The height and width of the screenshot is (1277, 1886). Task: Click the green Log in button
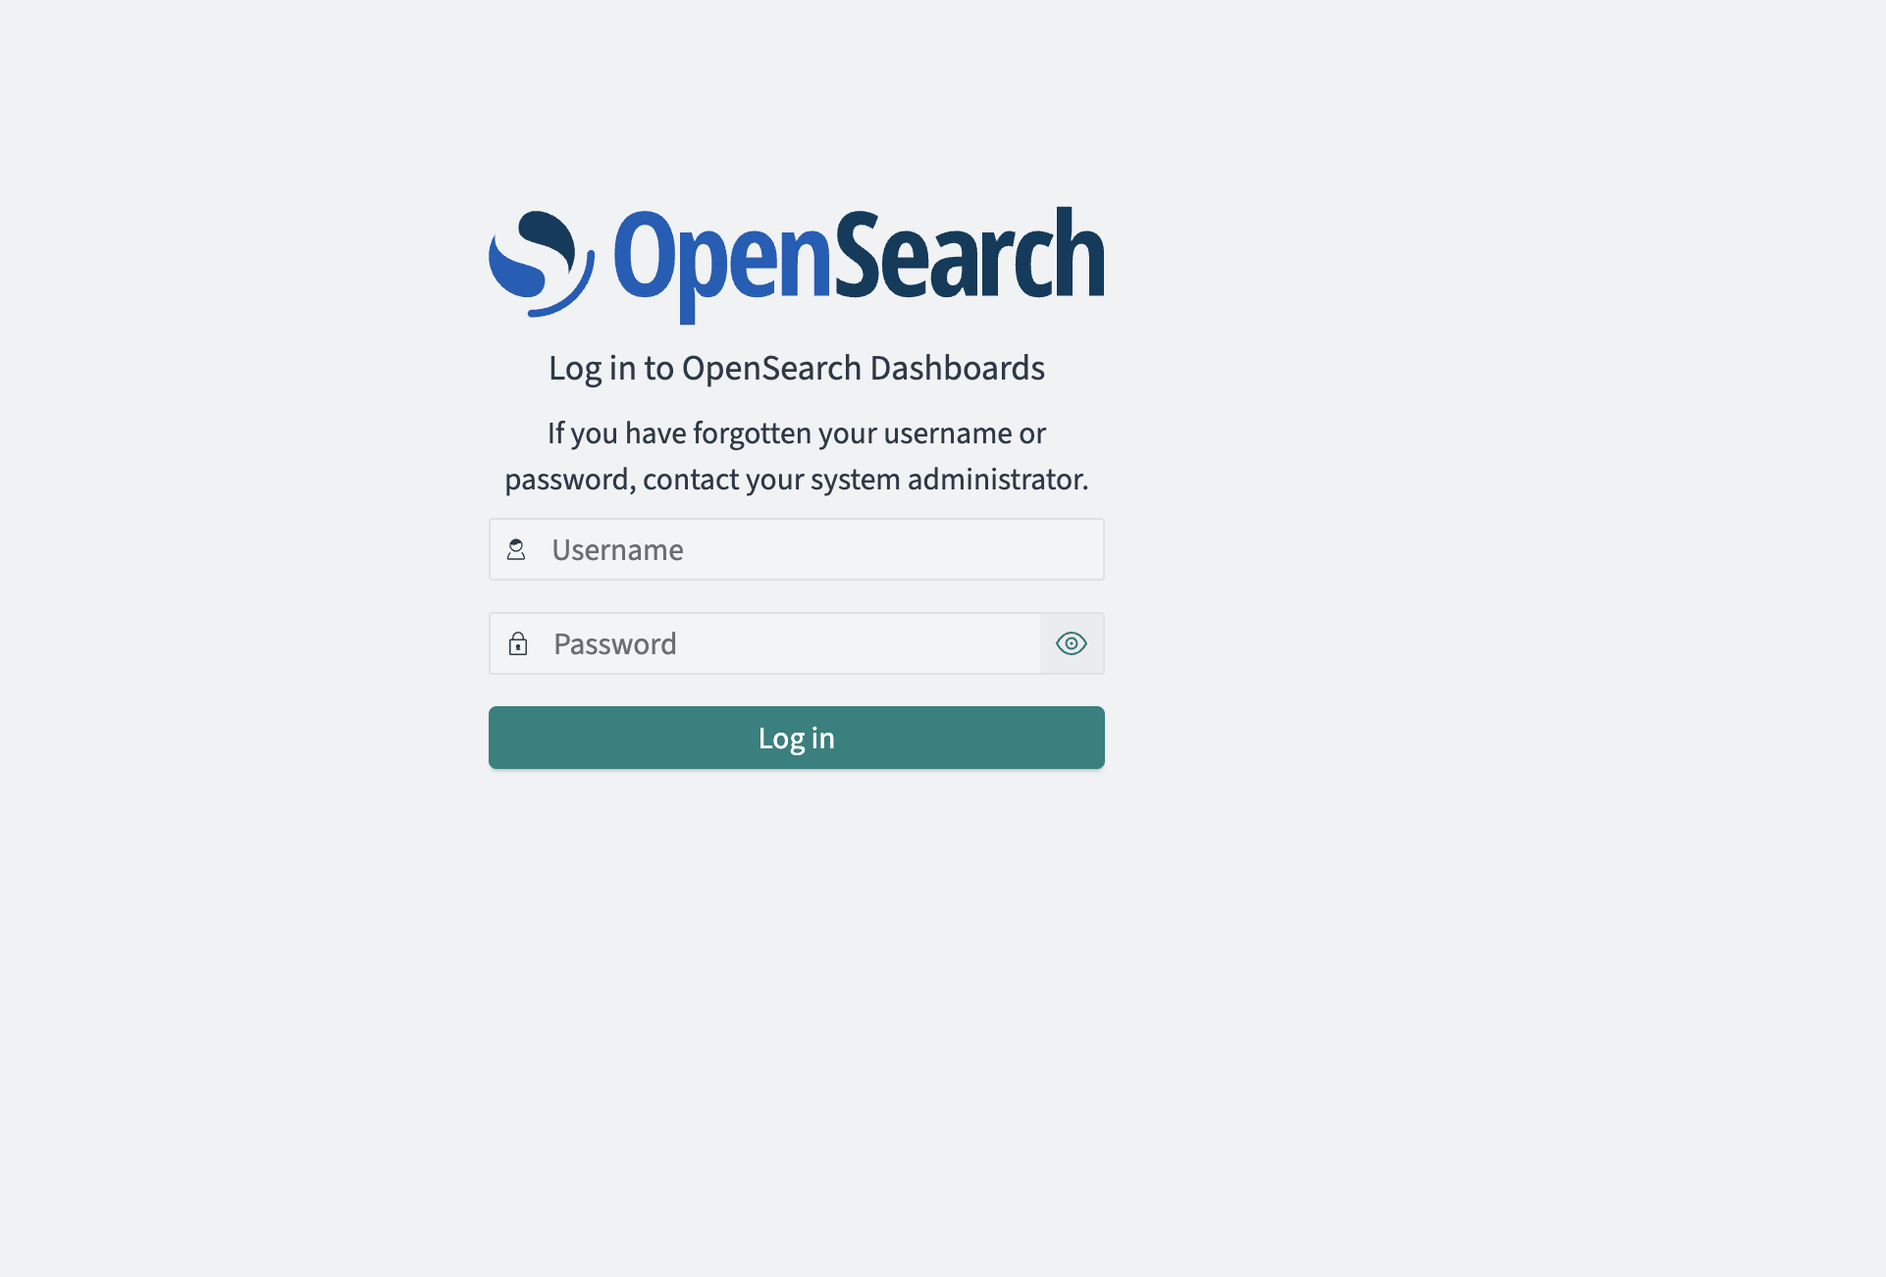coord(797,738)
